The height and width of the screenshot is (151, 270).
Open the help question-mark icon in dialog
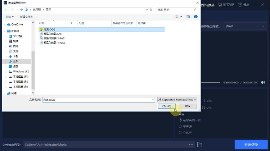point(195,17)
